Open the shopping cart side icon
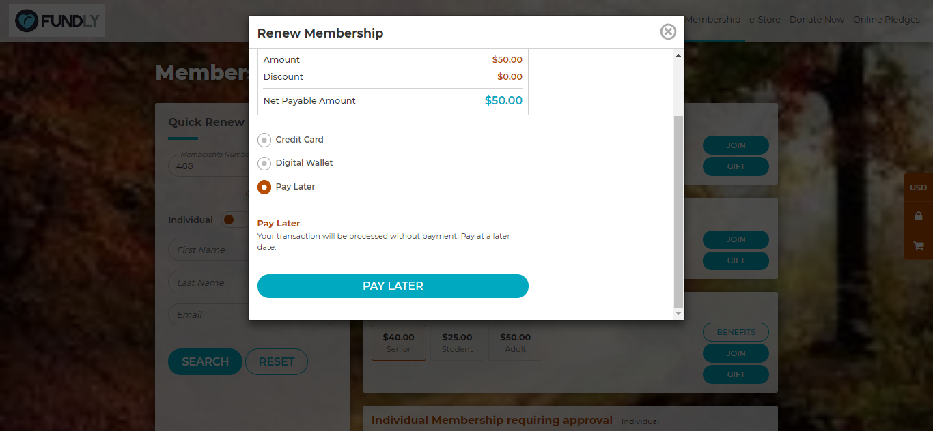This screenshot has height=431, width=933. tap(919, 245)
